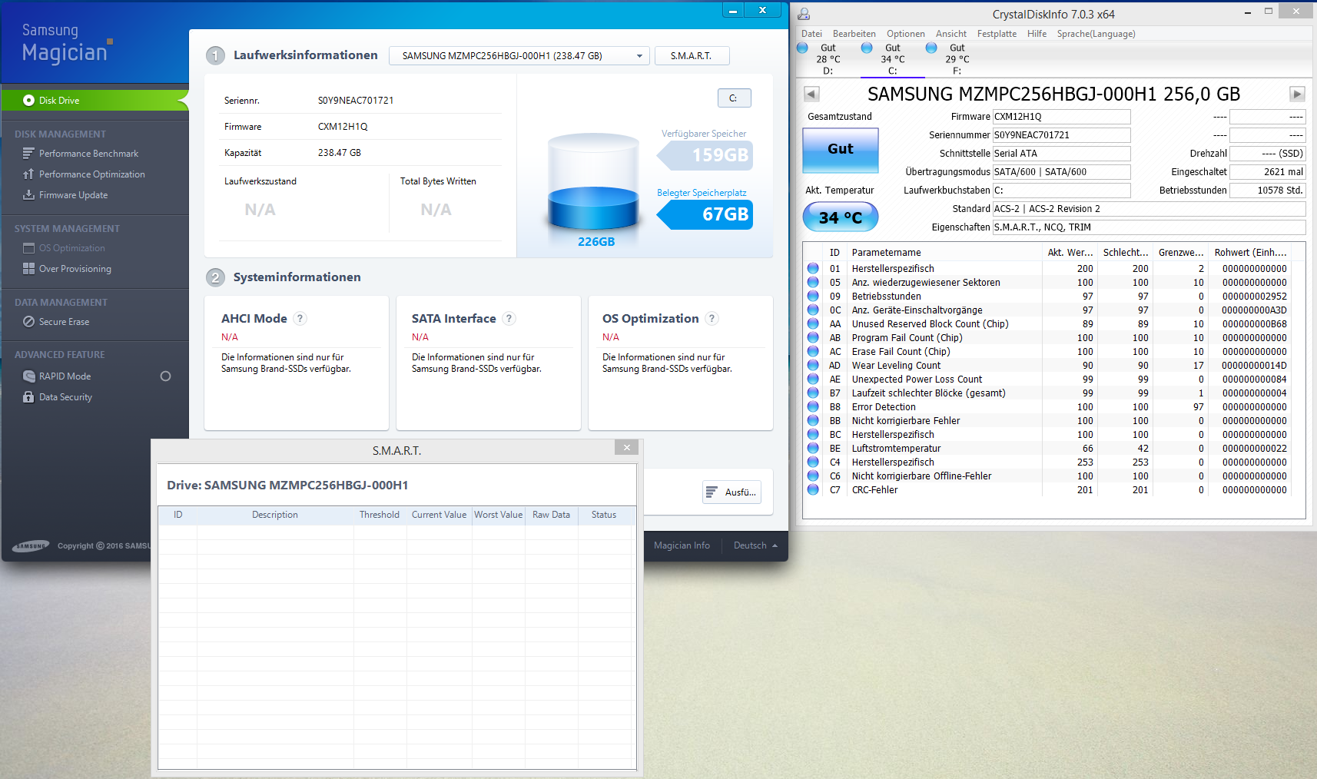
Task: Click the Firmware field CXM12H1Q in CrystalDiskInfo
Action: pos(1061,117)
